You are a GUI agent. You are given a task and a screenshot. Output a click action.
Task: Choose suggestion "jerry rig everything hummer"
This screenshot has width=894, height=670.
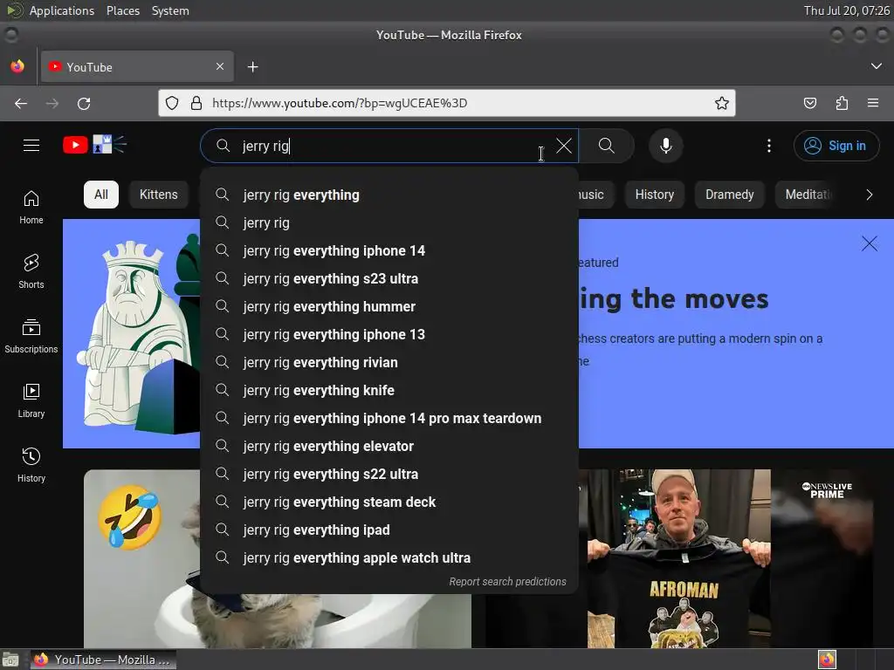(x=389, y=306)
